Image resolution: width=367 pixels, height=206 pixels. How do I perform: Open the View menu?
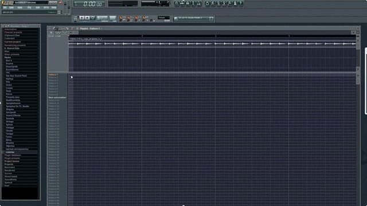click(x=29, y=7)
